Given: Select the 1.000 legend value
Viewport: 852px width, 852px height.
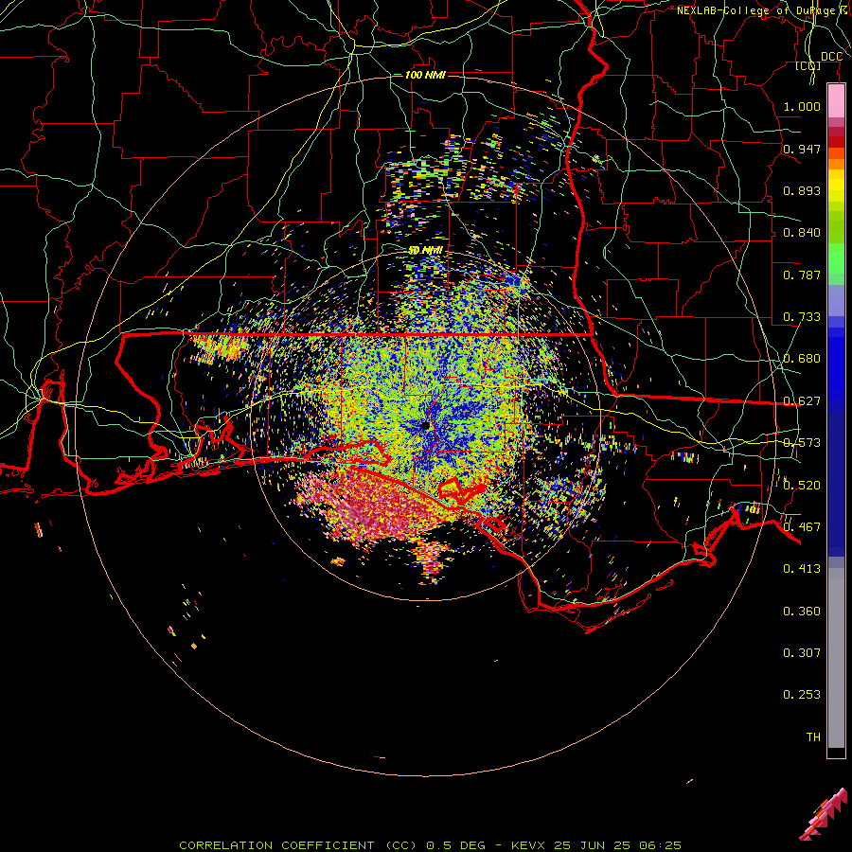Looking at the screenshot, I should pos(802,106).
